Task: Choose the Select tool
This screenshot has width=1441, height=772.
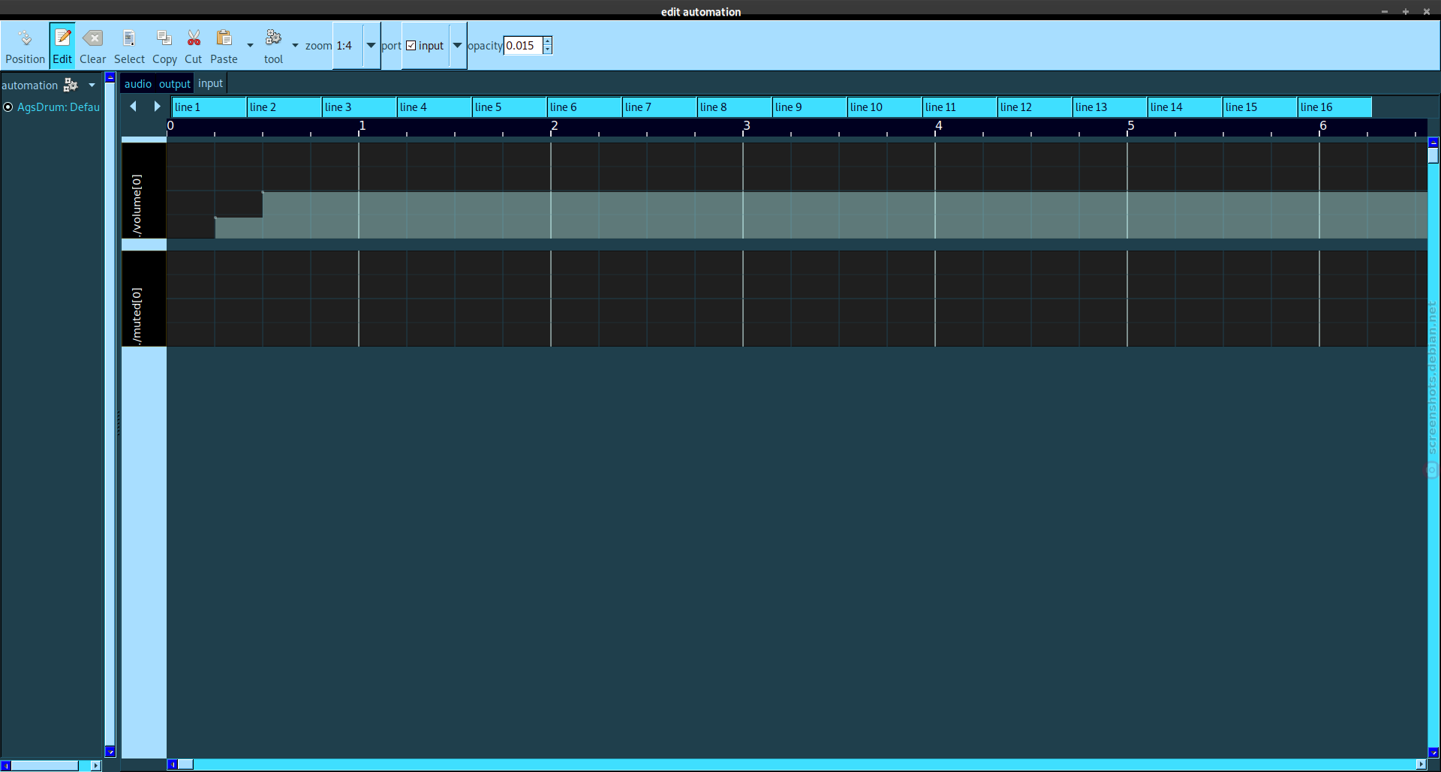Action: click(129, 47)
